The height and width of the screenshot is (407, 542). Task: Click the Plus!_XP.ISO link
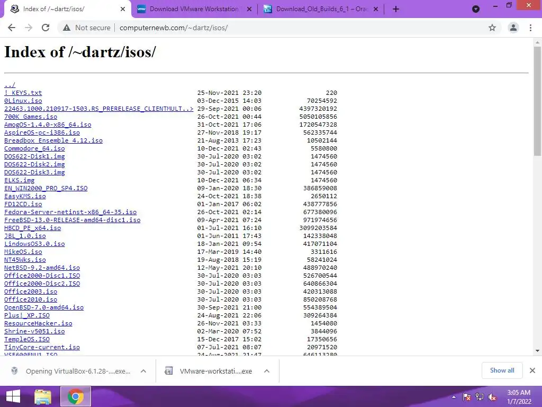(26, 316)
